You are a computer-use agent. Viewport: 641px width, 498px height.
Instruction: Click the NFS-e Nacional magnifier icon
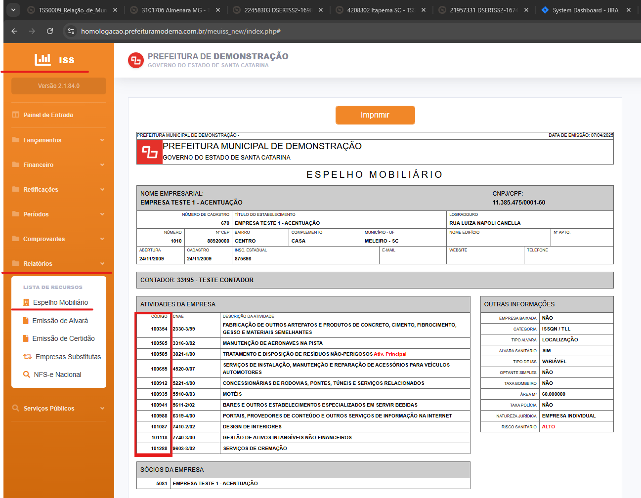[x=27, y=374]
